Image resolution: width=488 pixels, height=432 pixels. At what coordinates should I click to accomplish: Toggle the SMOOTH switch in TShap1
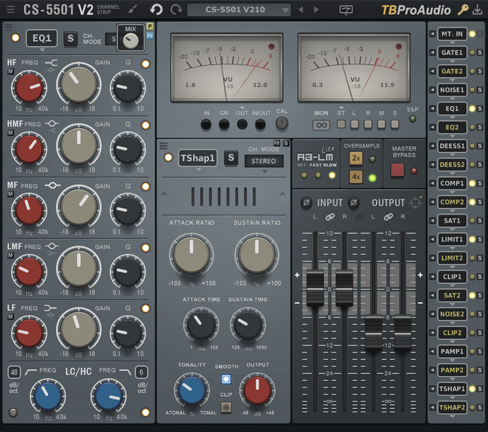[x=226, y=379]
